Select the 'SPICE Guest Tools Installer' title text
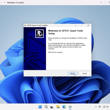The width and height of the screenshot is (110, 110). pyautogui.click(x=37, y=25)
